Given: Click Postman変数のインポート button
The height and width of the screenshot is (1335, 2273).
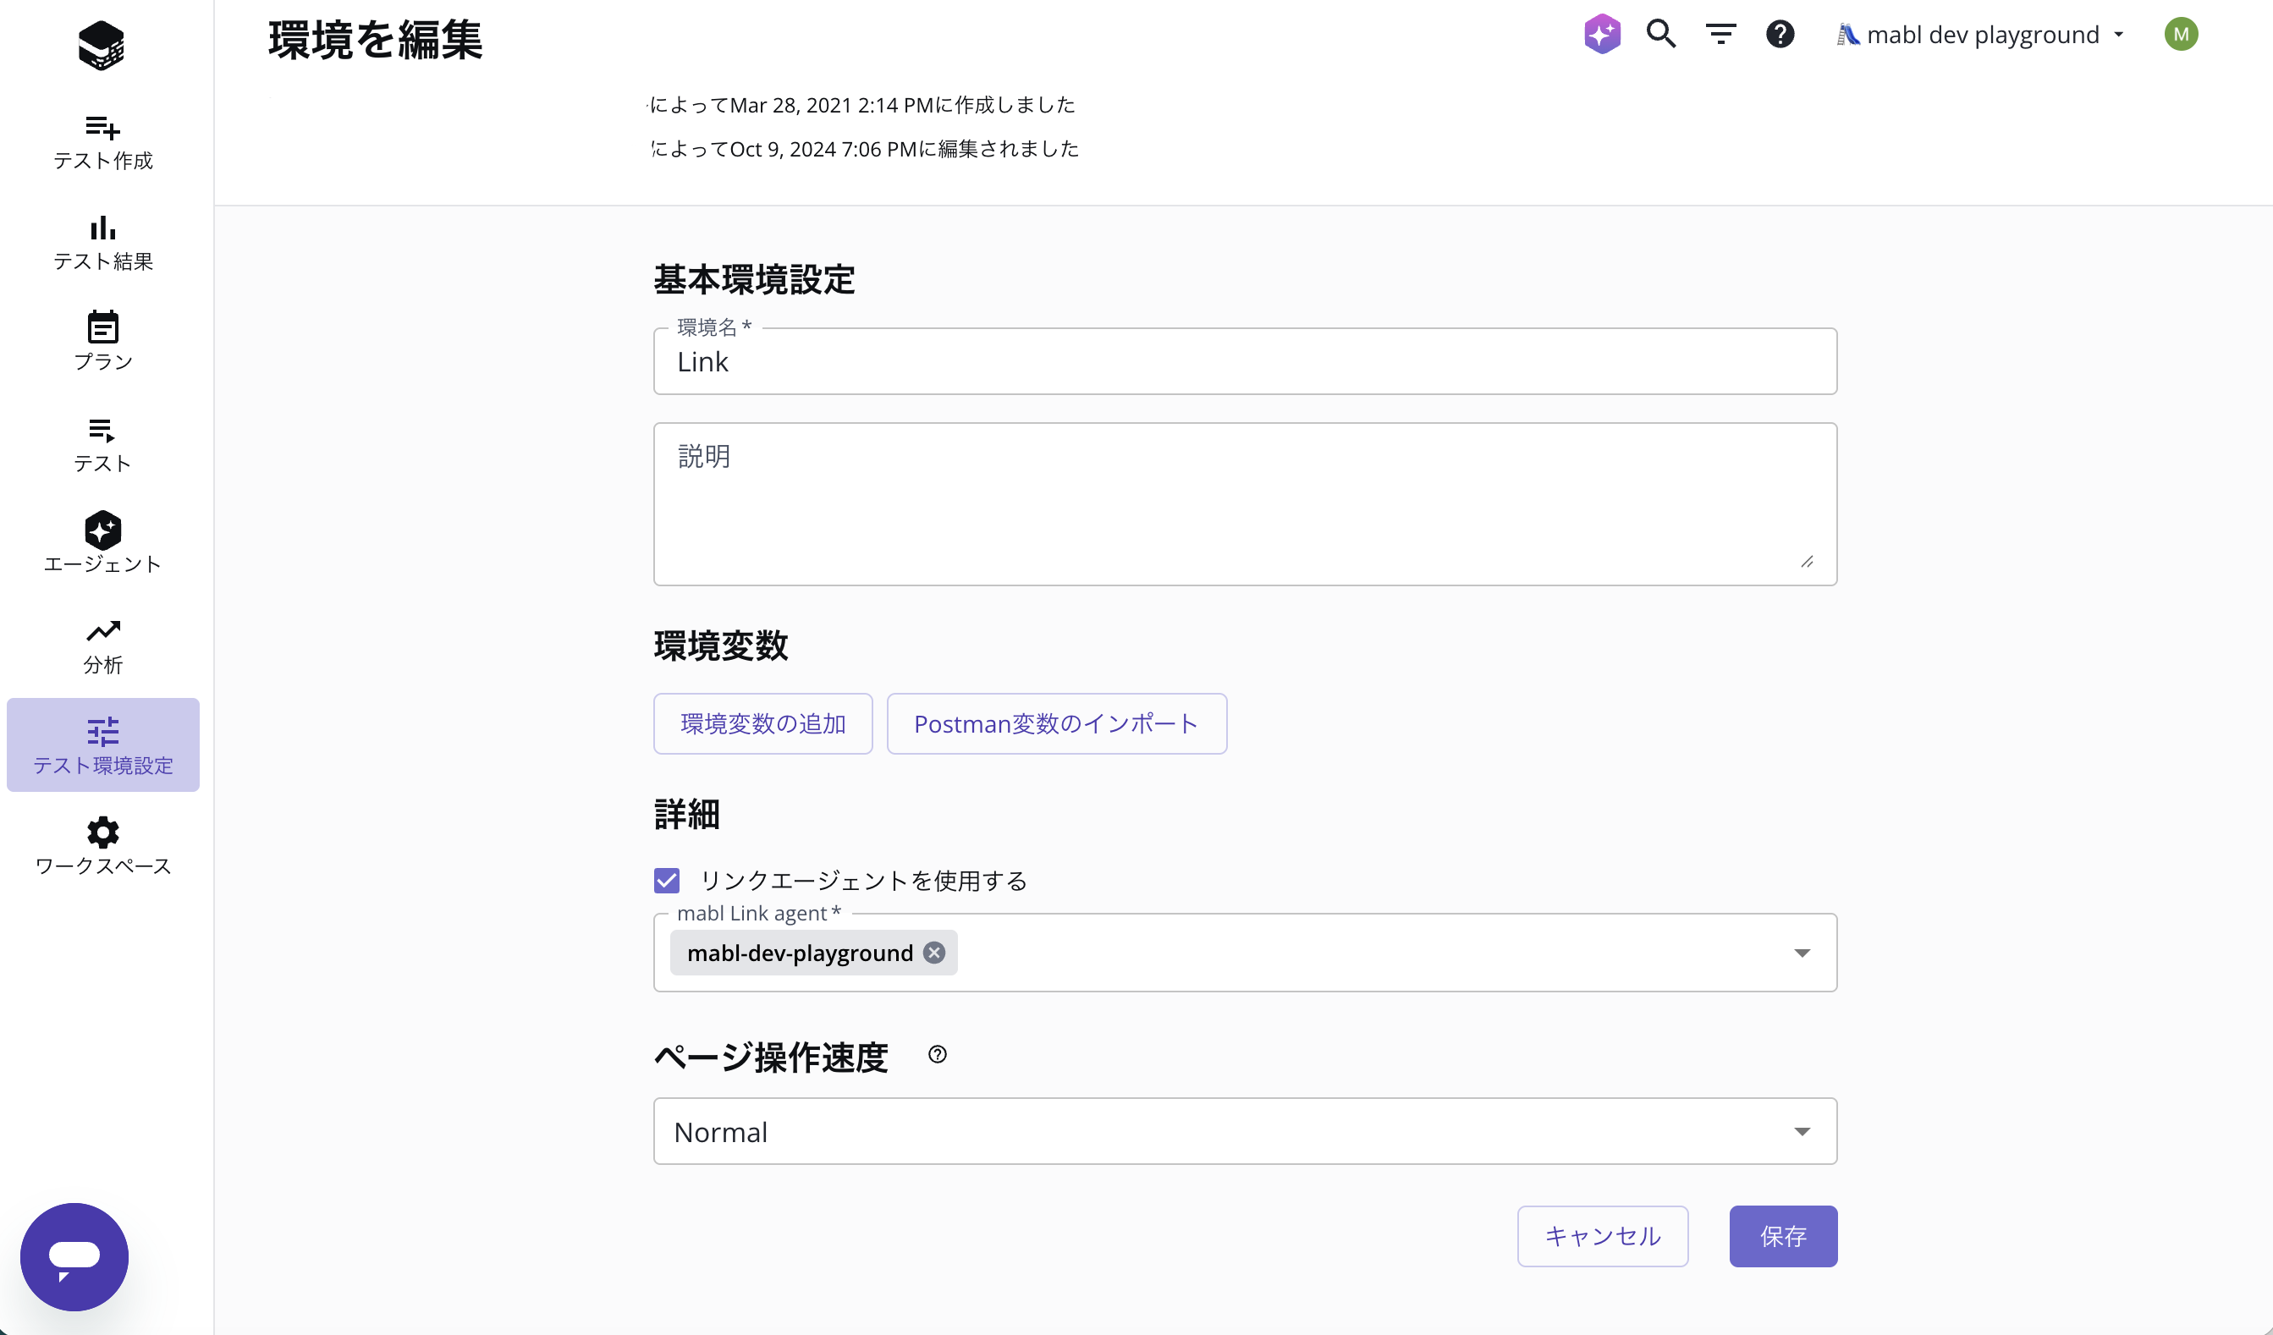Looking at the screenshot, I should point(1056,723).
